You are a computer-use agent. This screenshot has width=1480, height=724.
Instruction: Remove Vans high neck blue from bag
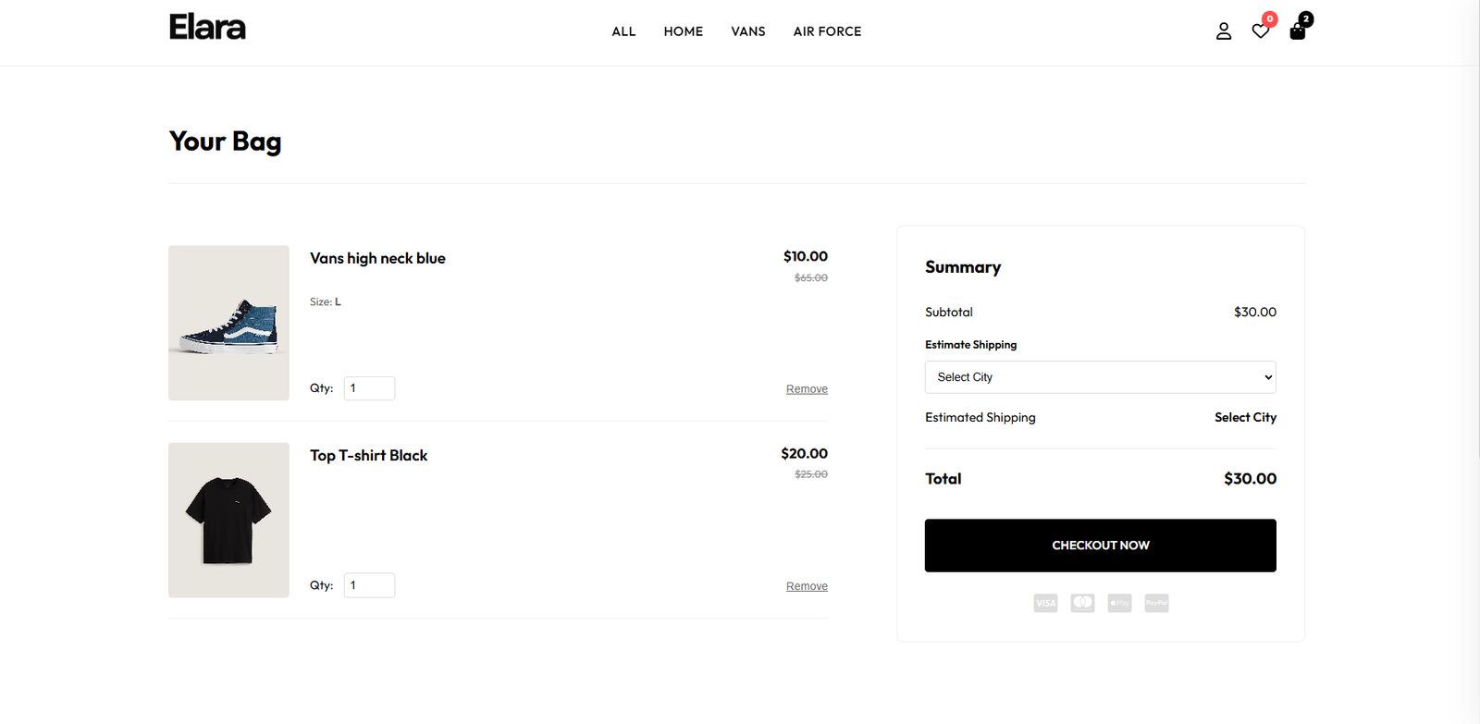coord(807,389)
